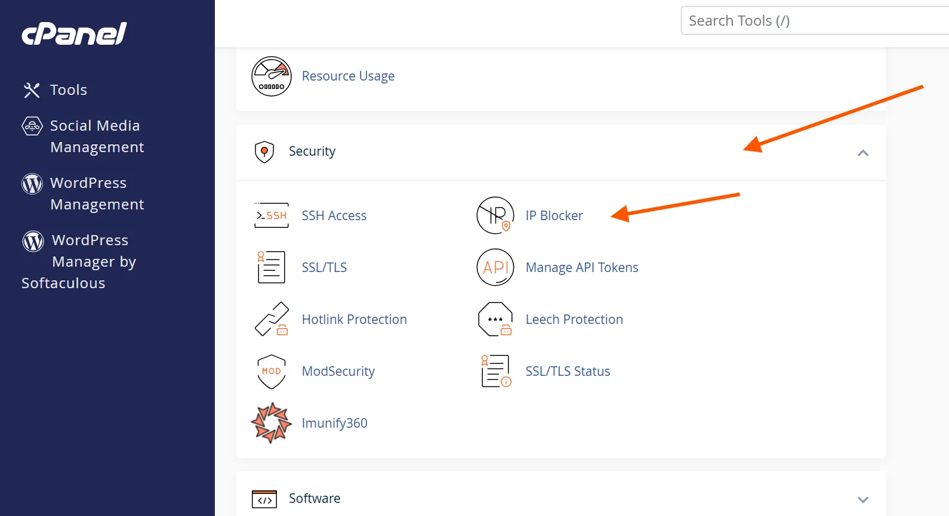Open the ModSecurity link
Screen dimensions: 949x516
pos(338,371)
